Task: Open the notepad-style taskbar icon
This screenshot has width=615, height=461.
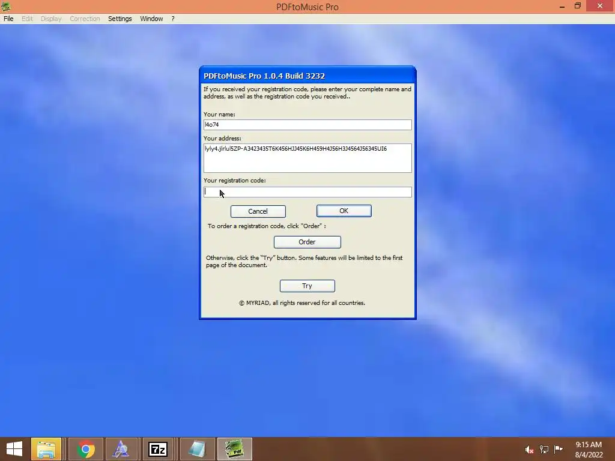Action: point(197,449)
